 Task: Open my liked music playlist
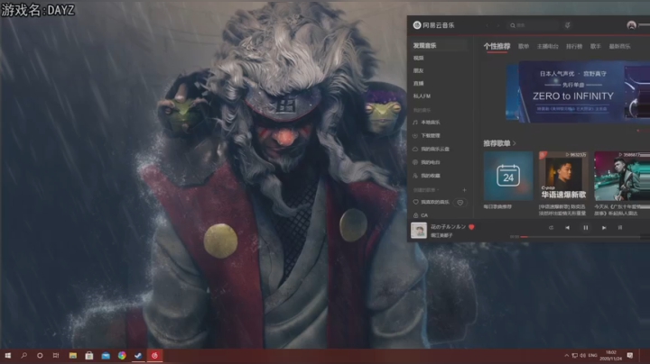432,202
